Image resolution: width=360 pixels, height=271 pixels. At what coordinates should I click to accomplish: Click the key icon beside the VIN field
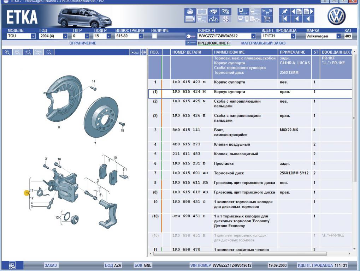click(x=191, y=36)
